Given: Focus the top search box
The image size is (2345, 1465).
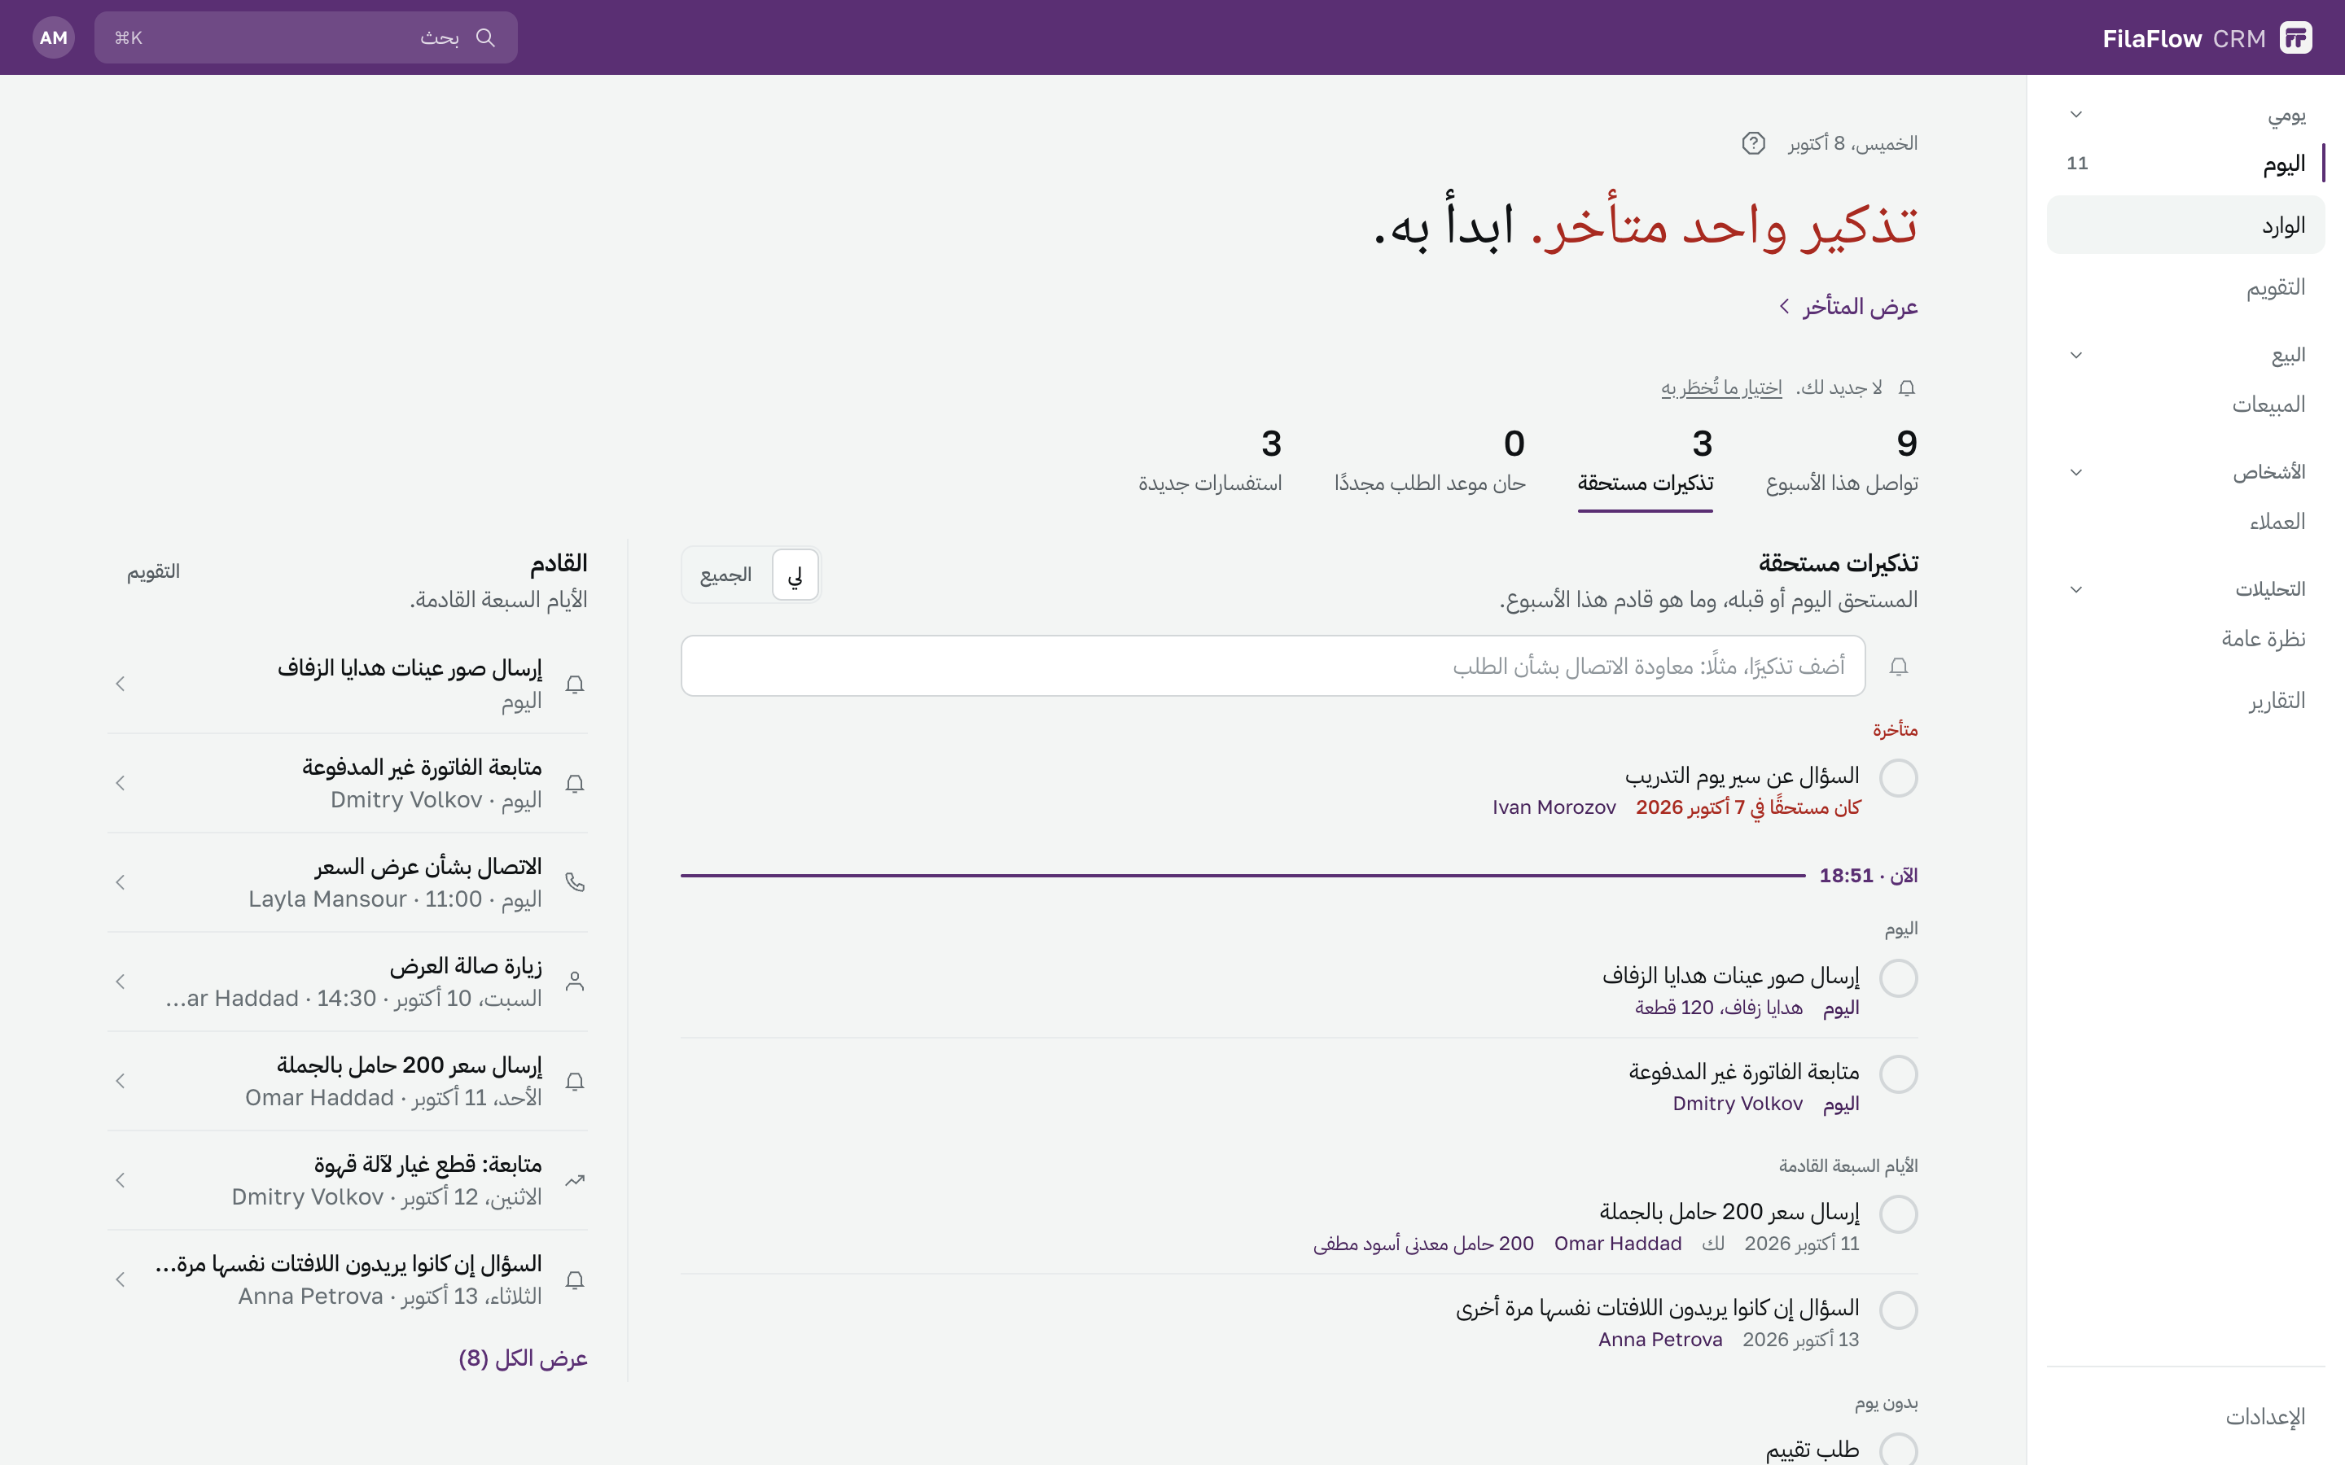Looking at the screenshot, I should coord(305,37).
